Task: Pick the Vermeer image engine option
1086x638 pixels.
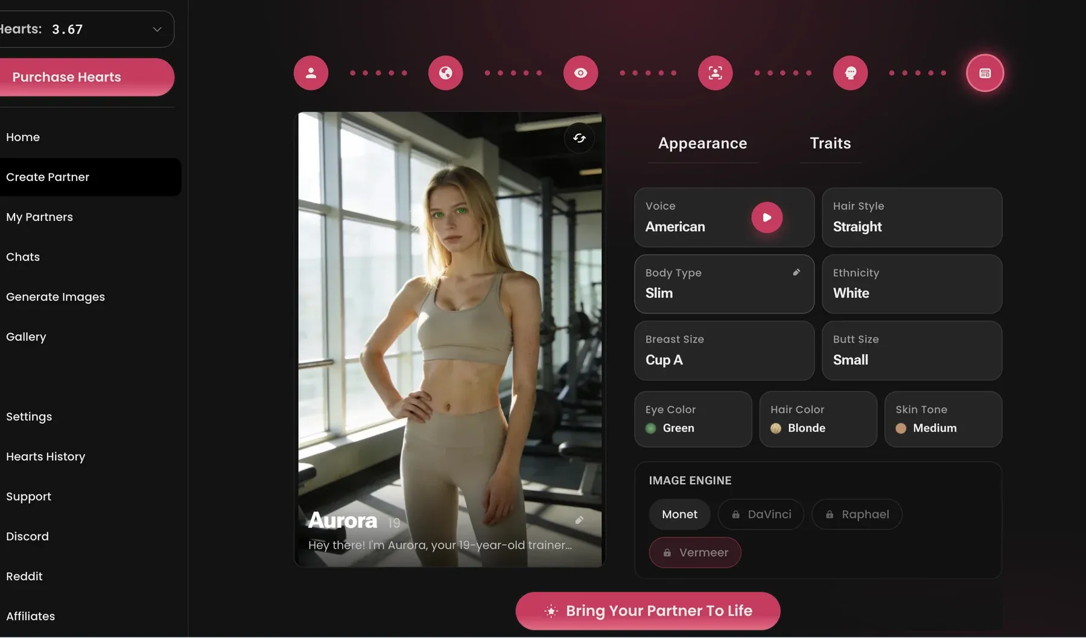Action: 695,552
